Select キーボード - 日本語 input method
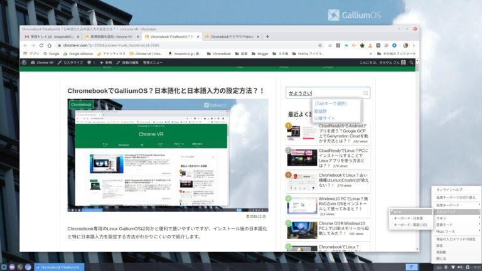The height and width of the screenshot is (271, 482). (410, 218)
